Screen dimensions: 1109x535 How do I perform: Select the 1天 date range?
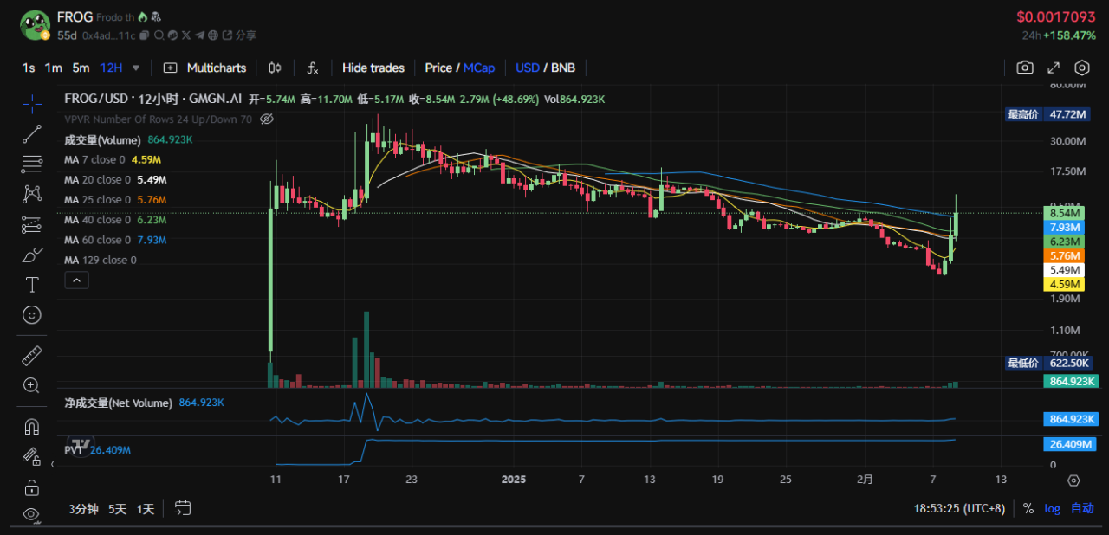[146, 509]
